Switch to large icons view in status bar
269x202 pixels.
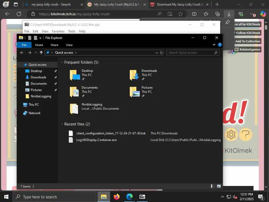[219, 186]
